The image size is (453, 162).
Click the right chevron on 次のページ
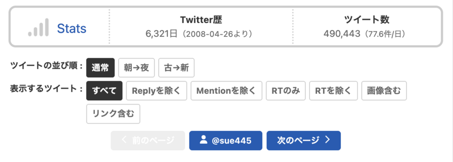pyautogui.click(x=327, y=140)
